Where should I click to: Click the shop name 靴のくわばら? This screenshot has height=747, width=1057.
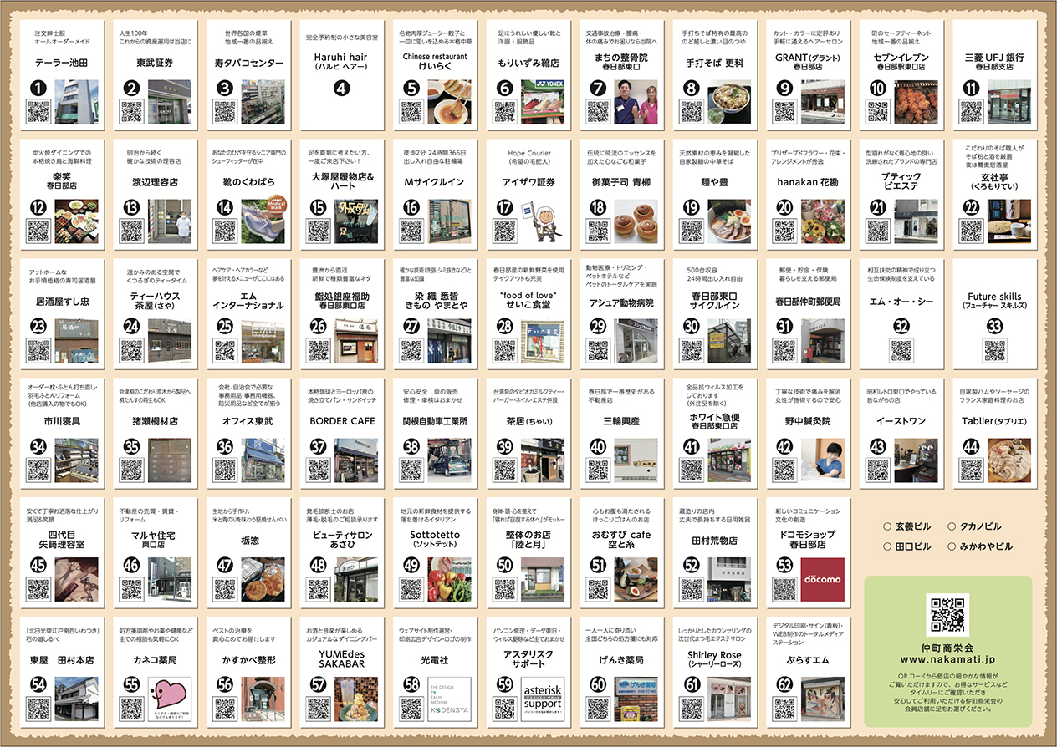pyautogui.click(x=248, y=181)
